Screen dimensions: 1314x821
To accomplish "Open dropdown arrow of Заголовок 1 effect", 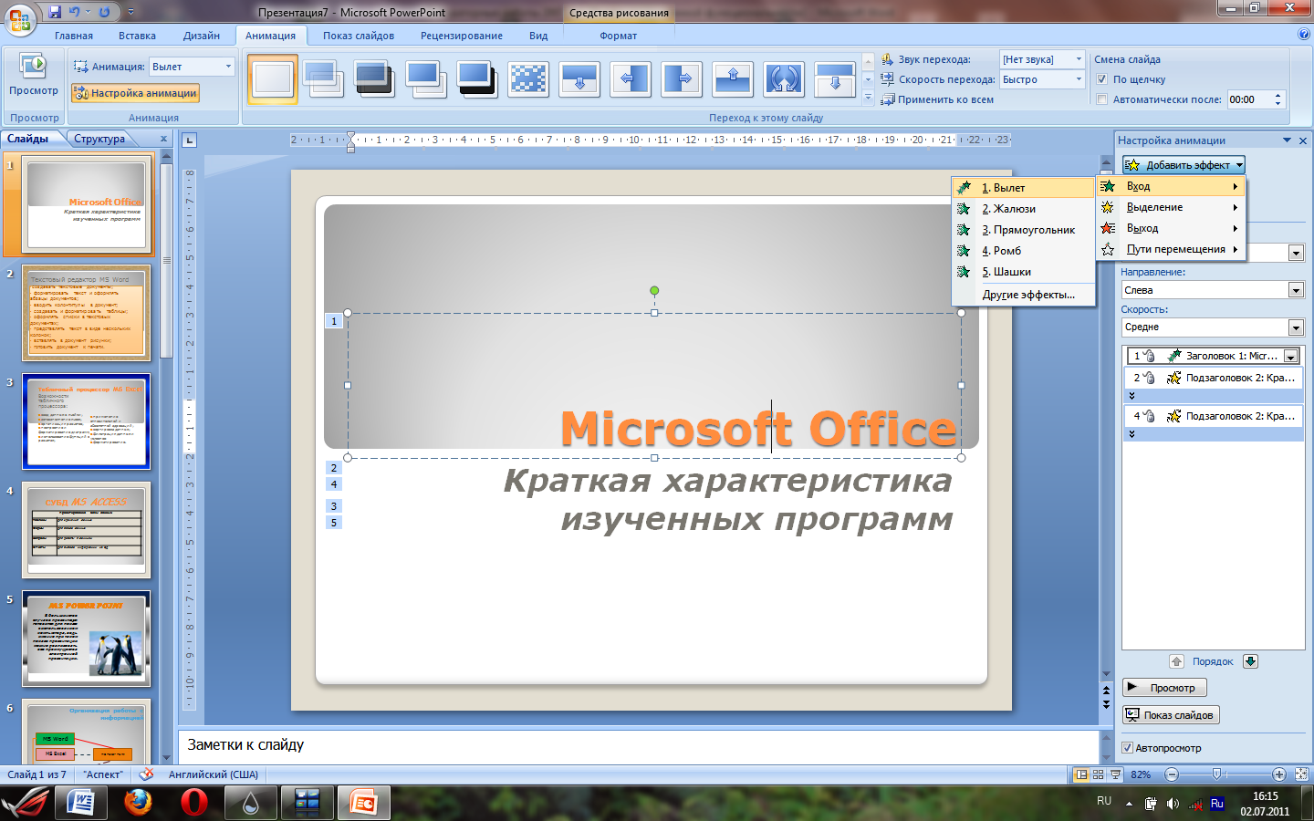I will (x=1291, y=357).
